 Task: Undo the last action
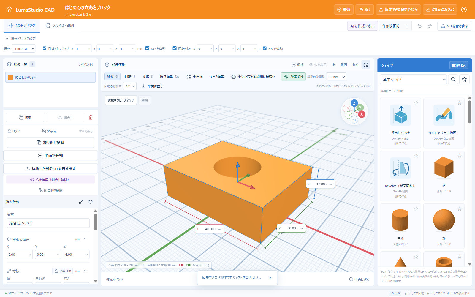pyautogui.click(x=419, y=26)
